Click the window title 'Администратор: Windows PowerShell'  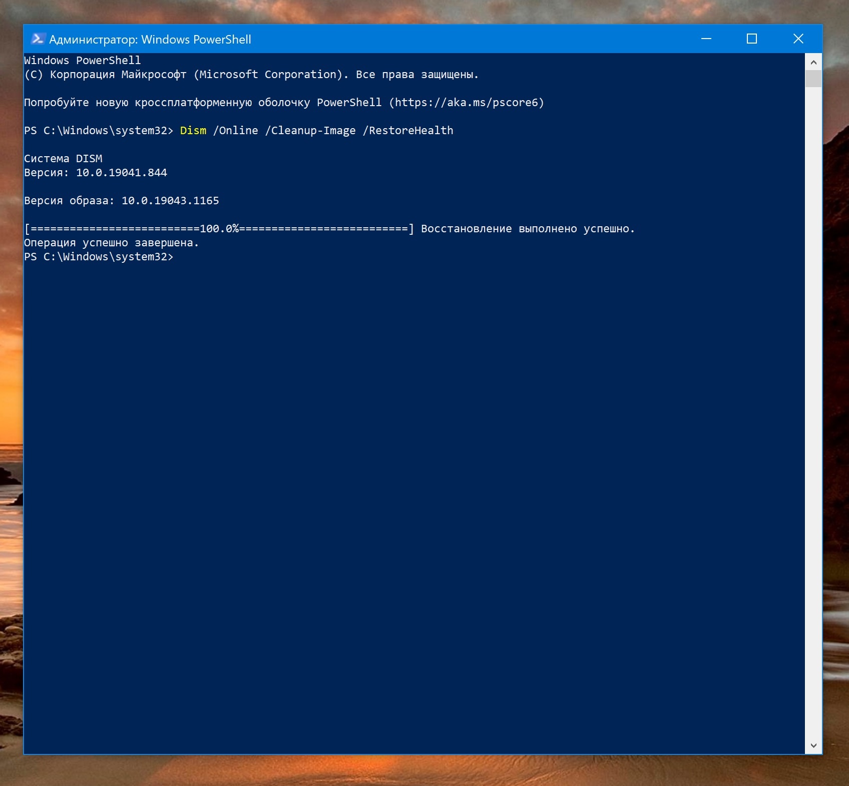tap(150, 40)
